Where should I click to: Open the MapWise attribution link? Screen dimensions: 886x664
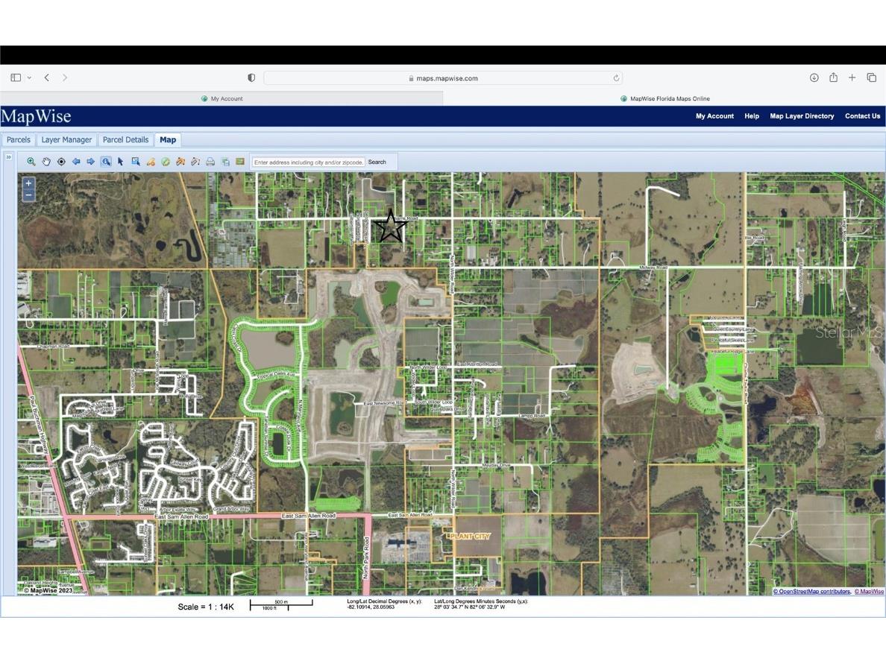click(x=869, y=592)
